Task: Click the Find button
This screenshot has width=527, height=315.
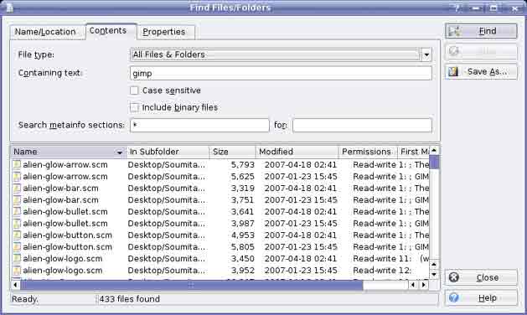Action: pyautogui.click(x=481, y=31)
